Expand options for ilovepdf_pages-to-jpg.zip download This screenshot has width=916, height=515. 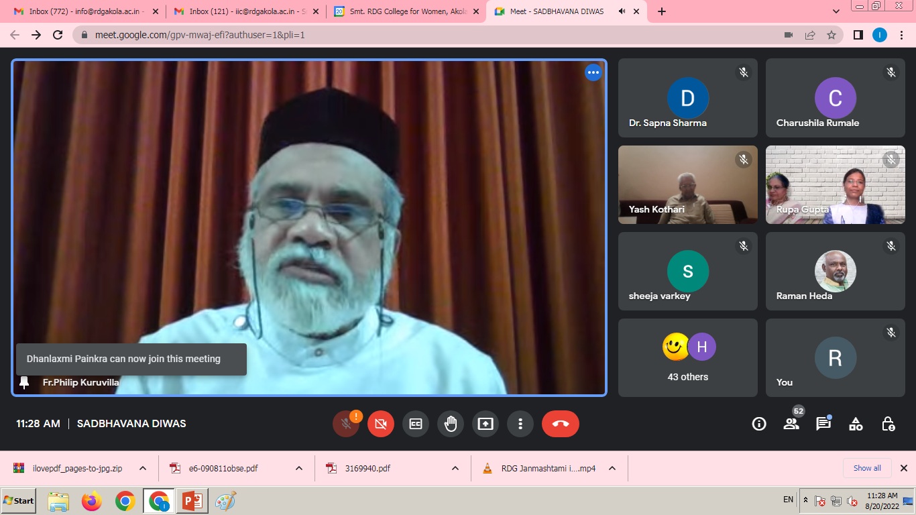(x=143, y=469)
